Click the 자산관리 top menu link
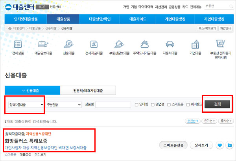Viewport: 236px width, 161px height. click(x=161, y=7)
